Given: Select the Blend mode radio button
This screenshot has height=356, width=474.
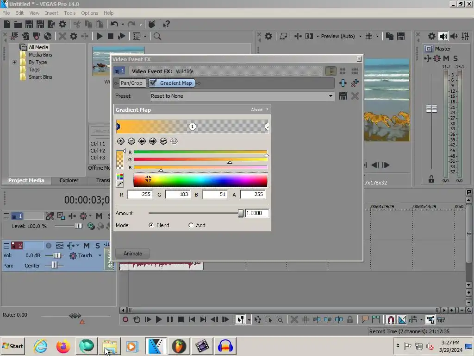Looking at the screenshot, I should click(151, 225).
